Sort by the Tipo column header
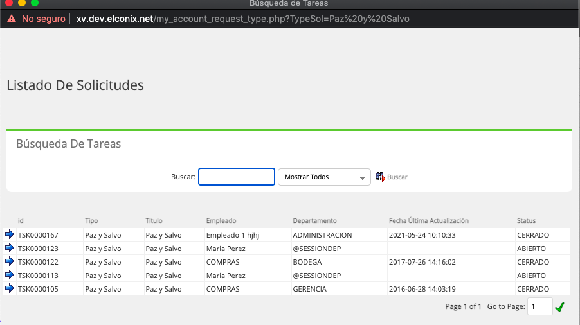 [x=91, y=220]
